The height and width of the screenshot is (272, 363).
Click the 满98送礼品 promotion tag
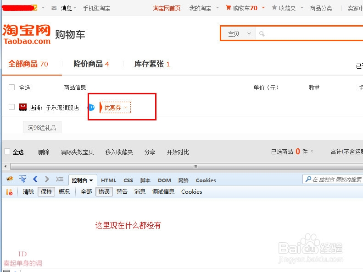(42, 128)
